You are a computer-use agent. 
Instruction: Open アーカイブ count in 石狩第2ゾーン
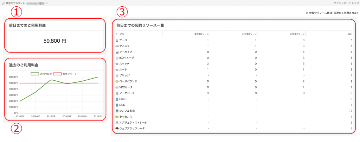click(x=303, y=52)
